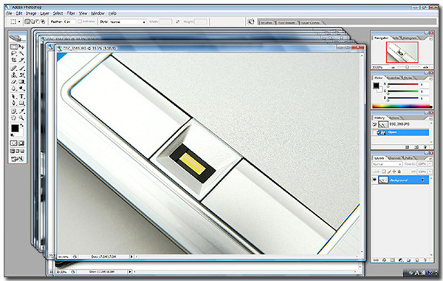
Task: Click the foreground color swatch in toolbox
Action: pyautogui.click(x=15, y=128)
